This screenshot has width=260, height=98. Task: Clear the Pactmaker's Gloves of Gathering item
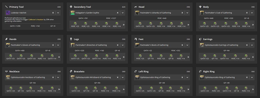coord(53,45)
